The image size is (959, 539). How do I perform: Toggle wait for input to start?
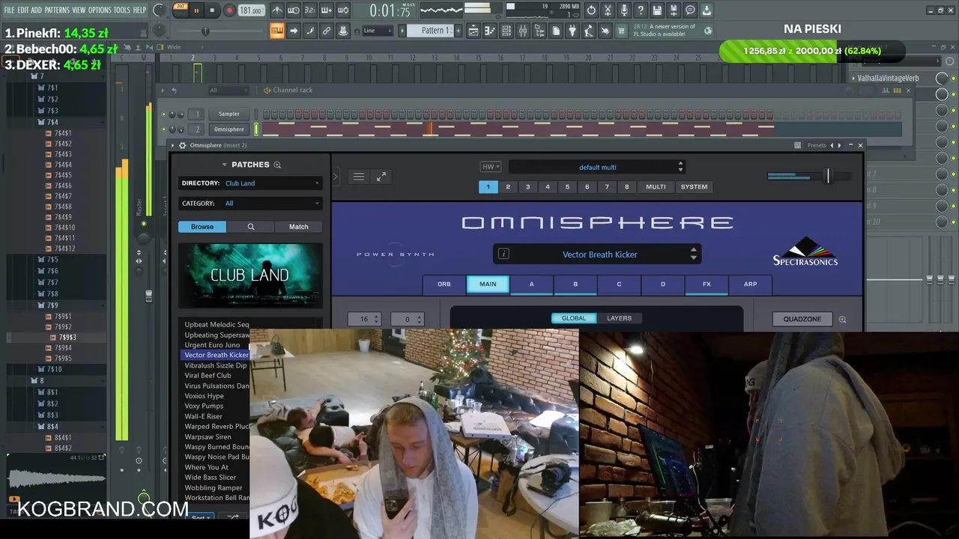[x=294, y=10]
